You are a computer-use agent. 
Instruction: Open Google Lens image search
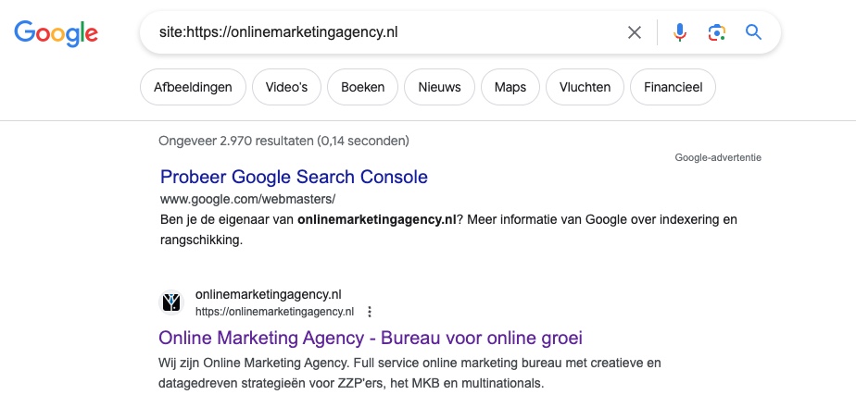pos(716,33)
